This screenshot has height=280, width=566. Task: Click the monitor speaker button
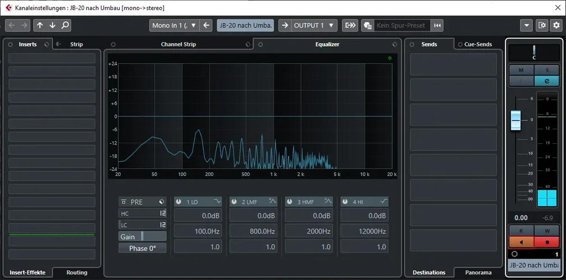[521, 242]
